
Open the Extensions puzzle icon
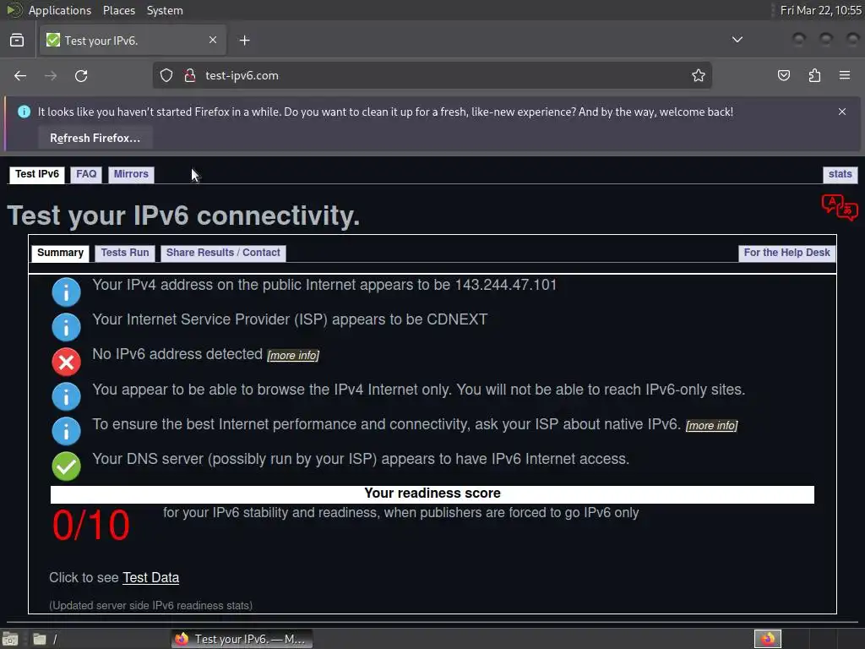pos(814,75)
